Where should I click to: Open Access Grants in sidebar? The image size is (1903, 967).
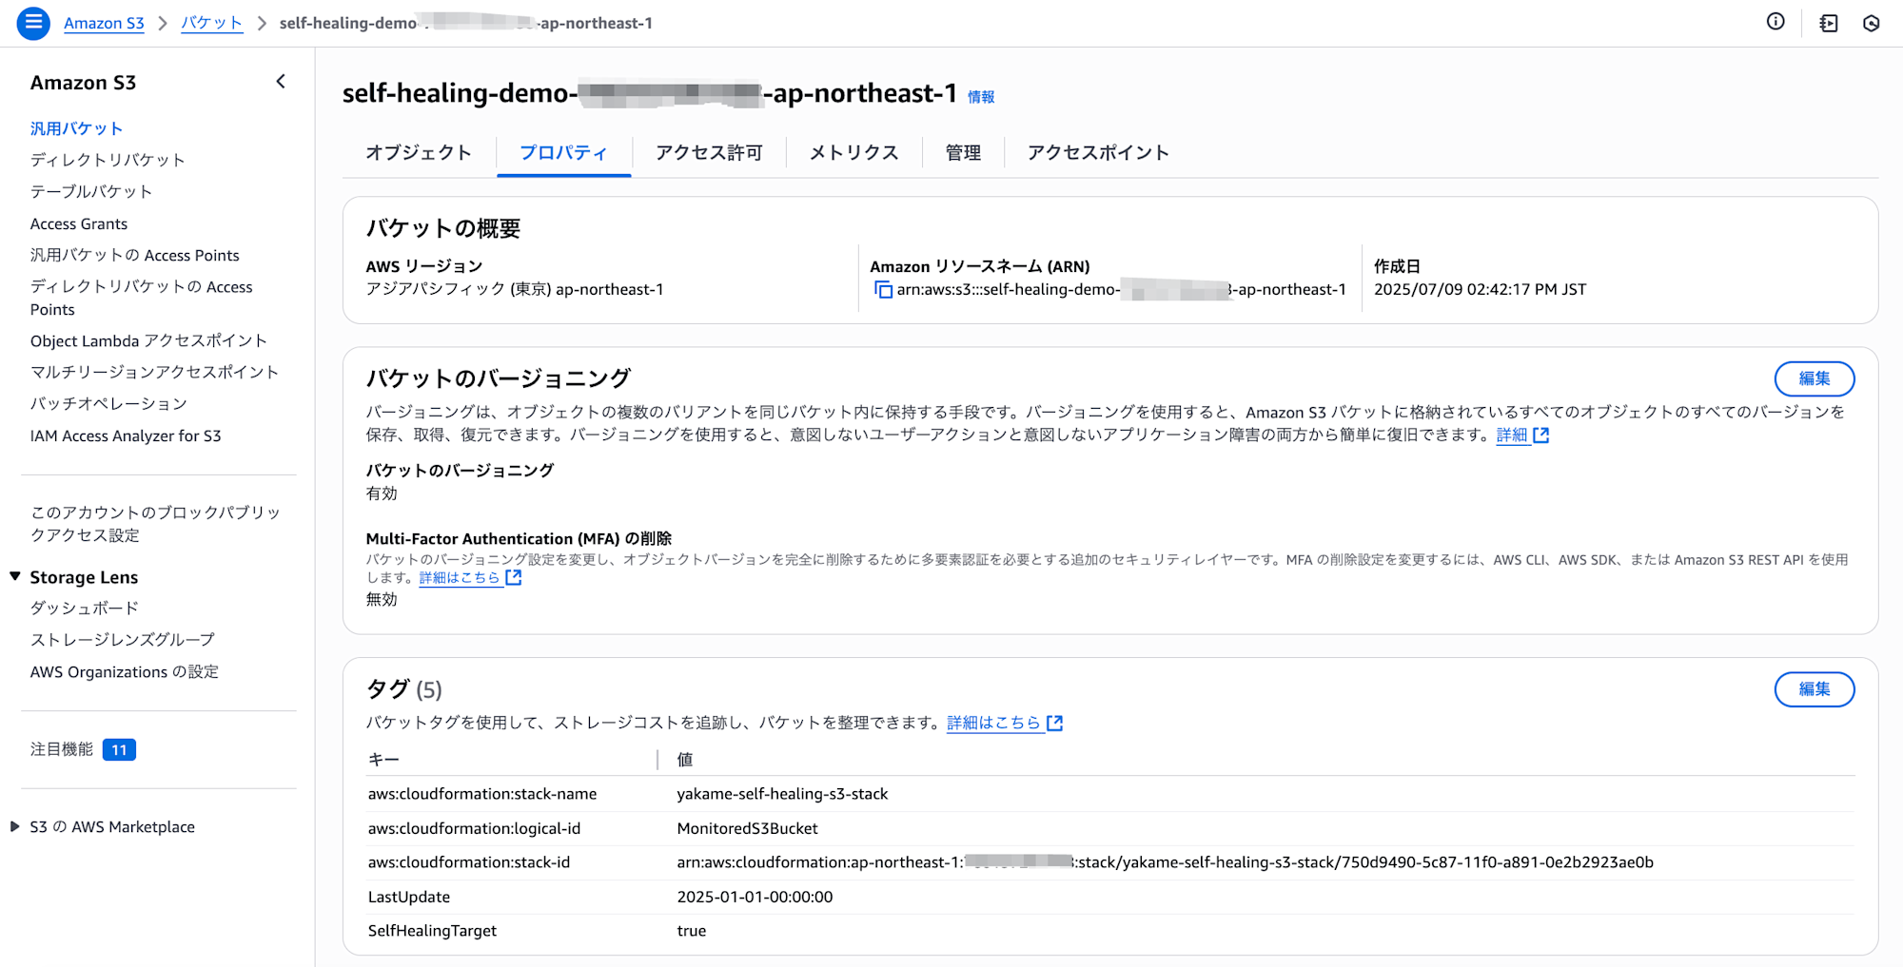tap(79, 223)
